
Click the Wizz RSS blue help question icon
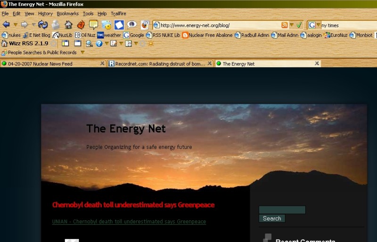[x=99, y=43]
